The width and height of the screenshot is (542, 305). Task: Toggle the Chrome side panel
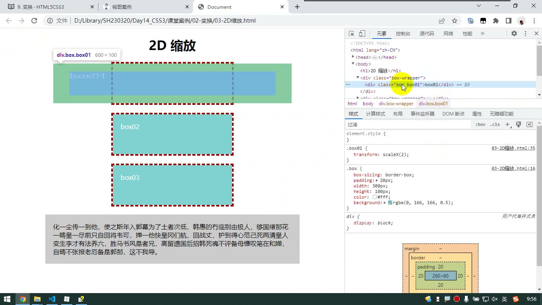(509, 21)
